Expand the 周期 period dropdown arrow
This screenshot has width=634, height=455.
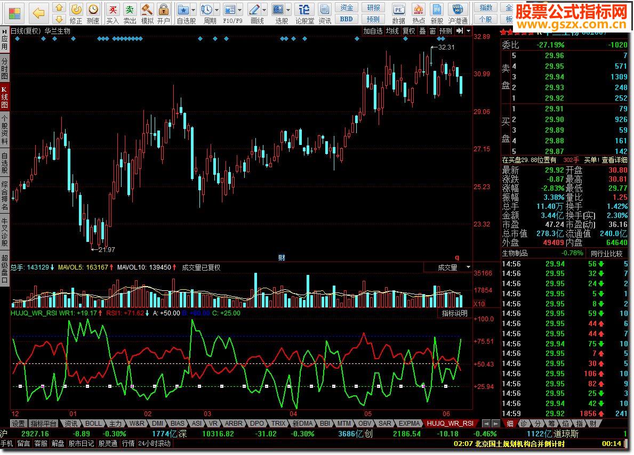(x=217, y=9)
